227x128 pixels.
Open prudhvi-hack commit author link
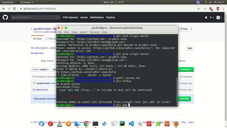tap(43, 83)
